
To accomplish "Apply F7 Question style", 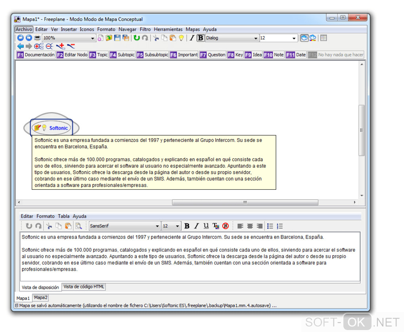I will point(213,55).
